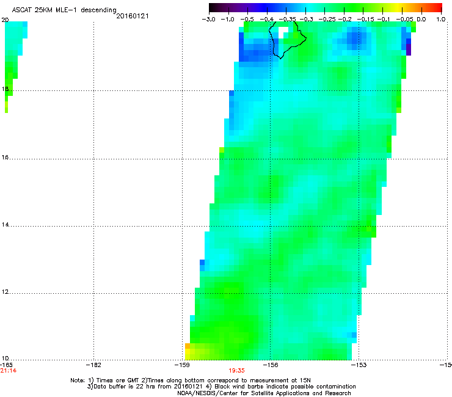Click the "-1.0" color scale label
The width and height of the screenshot is (452, 397).
(x=227, y=20)
